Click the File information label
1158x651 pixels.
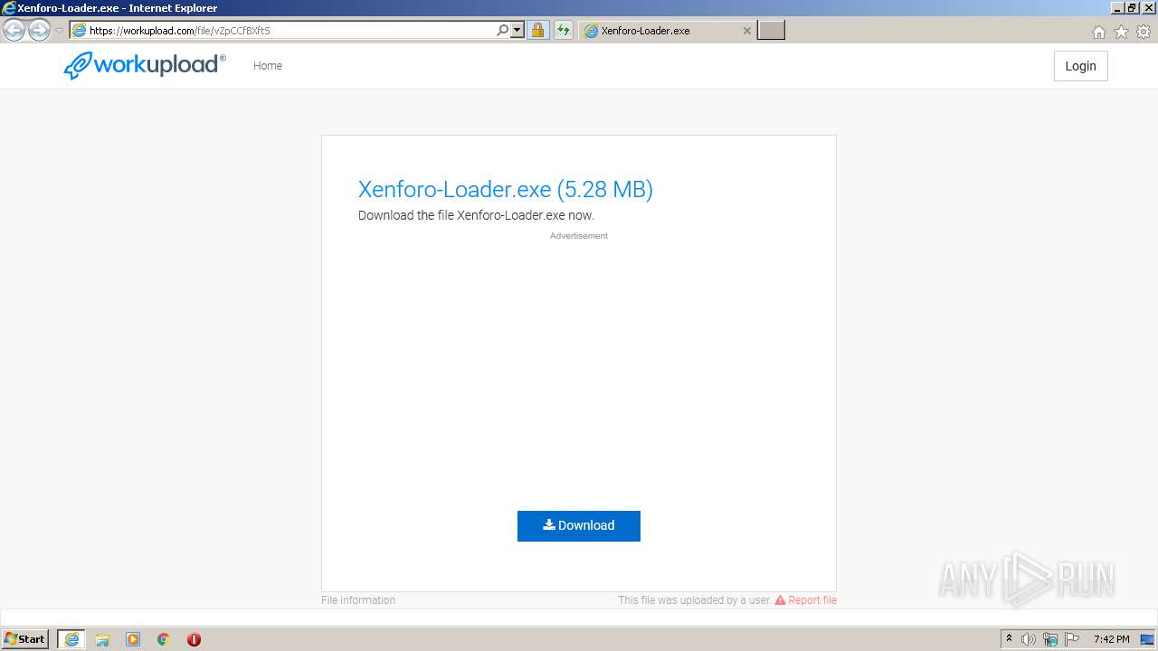pyautogui.click(x=358, y=600)
